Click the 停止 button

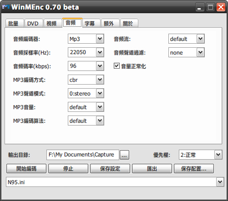coord(68,168)
